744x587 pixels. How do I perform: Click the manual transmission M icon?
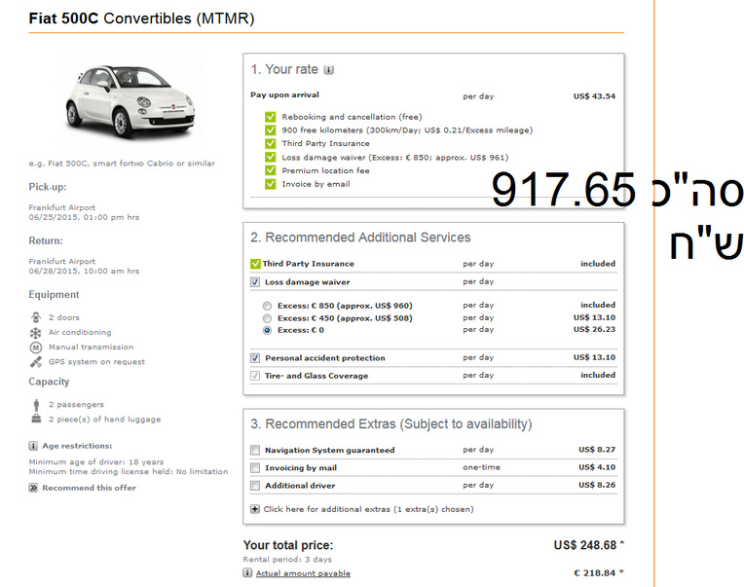36,348
